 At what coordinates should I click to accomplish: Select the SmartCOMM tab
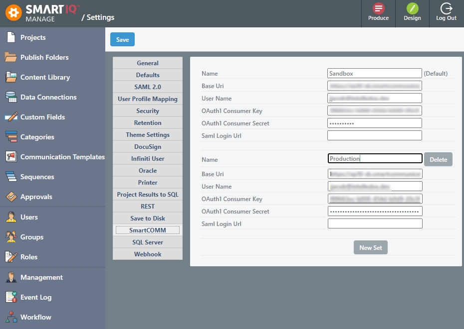pos(148,230)
